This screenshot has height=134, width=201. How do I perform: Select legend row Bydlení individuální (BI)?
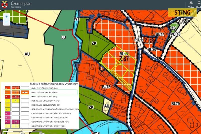pos(44,92)
